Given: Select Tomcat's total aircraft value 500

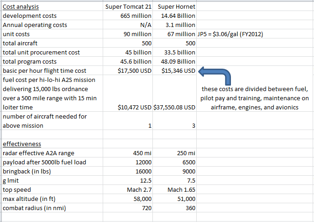Looking at the screenshot, I should (128, 43).
